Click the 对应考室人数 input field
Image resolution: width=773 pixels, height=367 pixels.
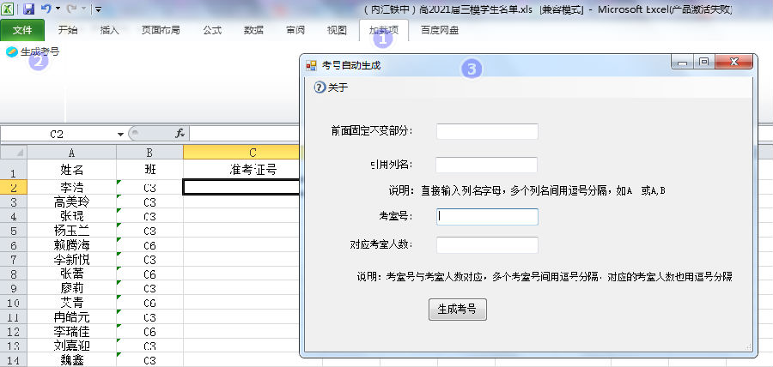pyautogui.click(x=487, y=245)
